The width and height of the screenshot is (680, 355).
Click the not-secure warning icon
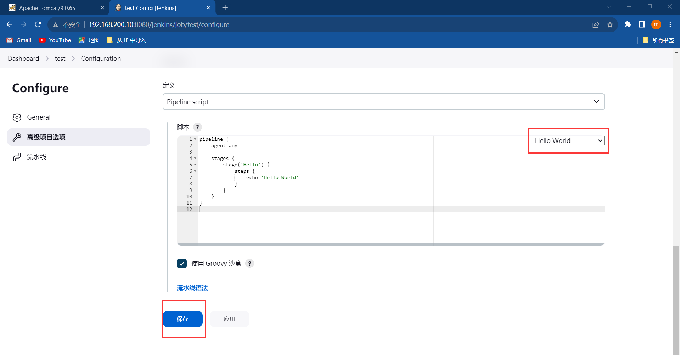click(x=56, y=25)
